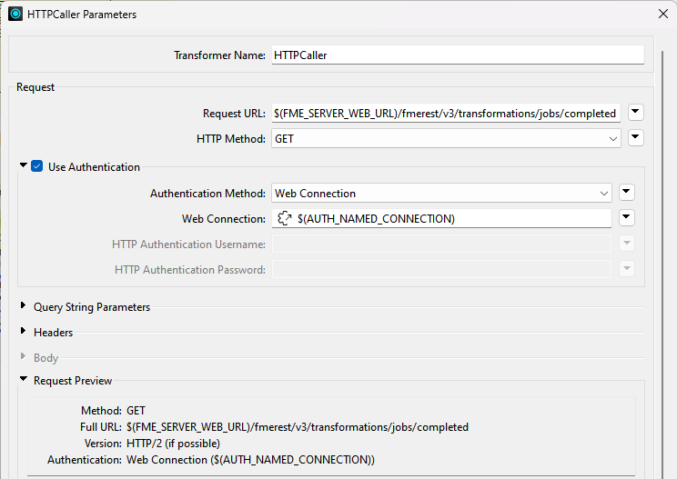Click the HTTPCaller app icon in title bar

[15, 15]
